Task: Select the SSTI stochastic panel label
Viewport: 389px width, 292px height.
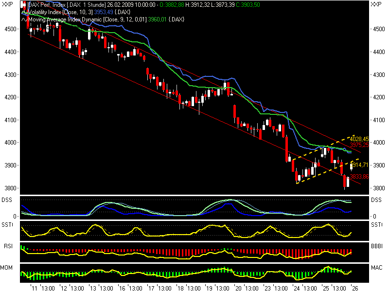Action: point(8,224)
